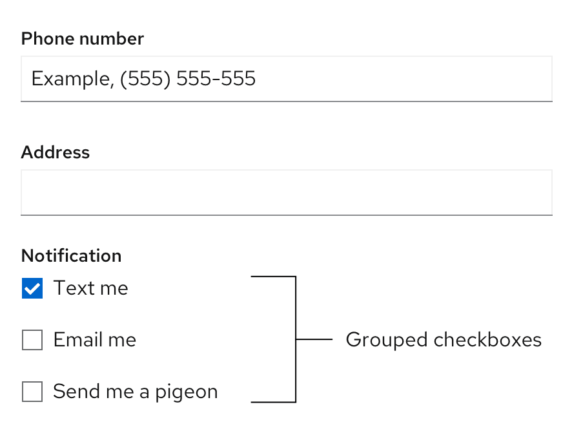Click the Send me a pigeon label

136,392
